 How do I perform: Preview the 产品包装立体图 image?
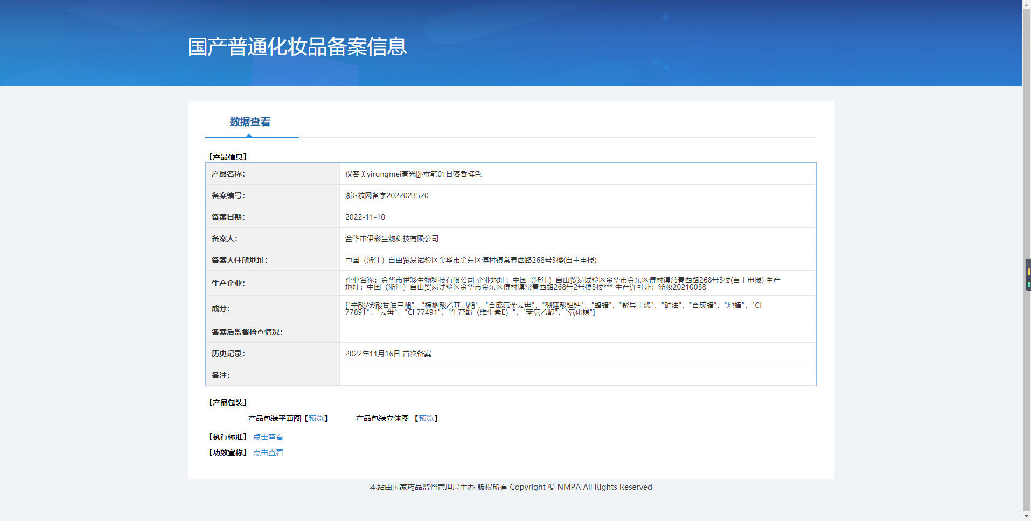[x=426, y=418]
